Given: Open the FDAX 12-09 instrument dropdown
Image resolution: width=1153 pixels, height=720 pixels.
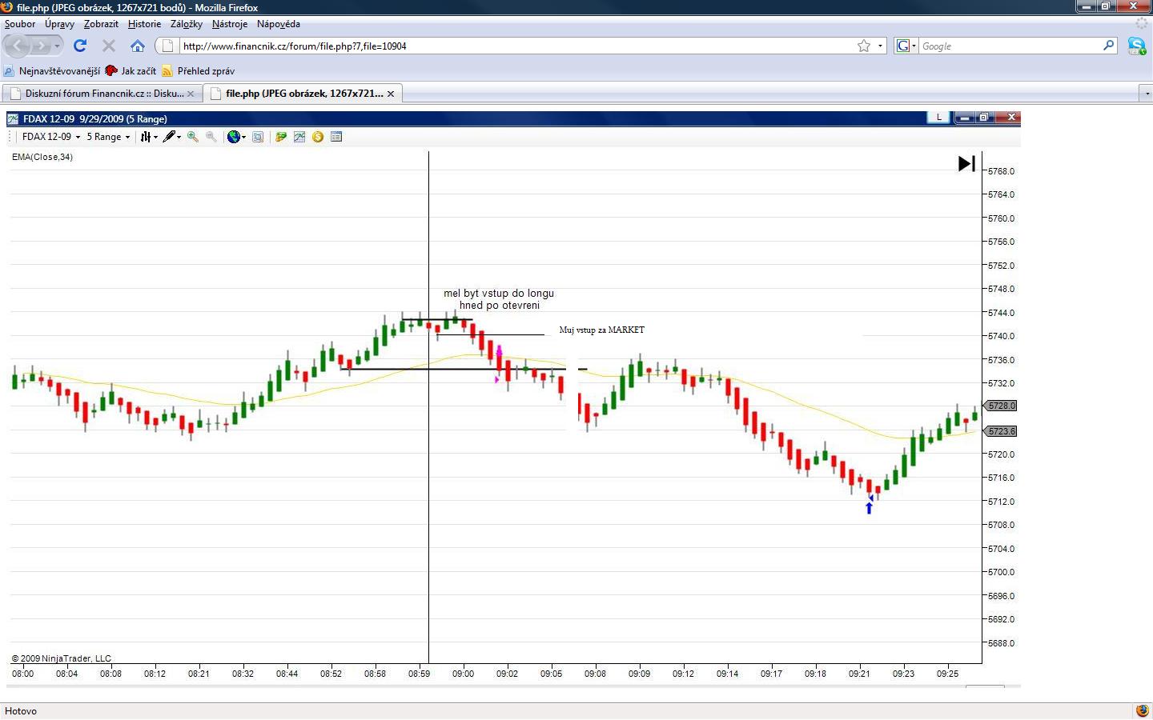Looking at the screenshot, I should [x=51, y=137].
